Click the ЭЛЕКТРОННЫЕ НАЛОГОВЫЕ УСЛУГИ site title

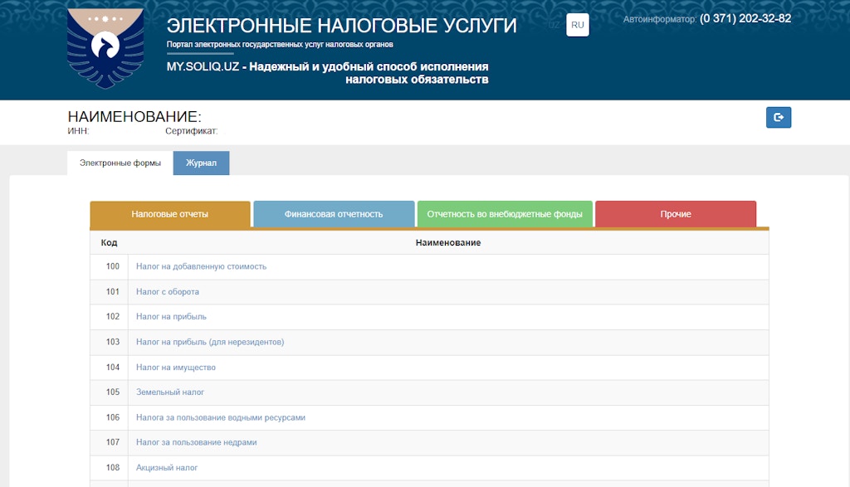[x=341, y=26]
